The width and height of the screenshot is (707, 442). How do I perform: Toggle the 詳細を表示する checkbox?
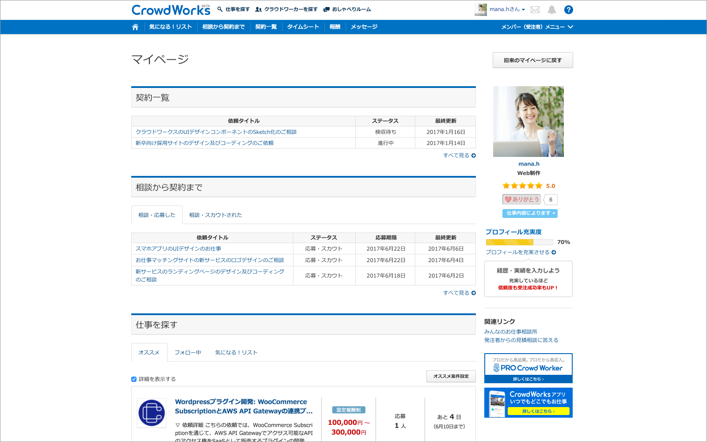coord(134,379)
